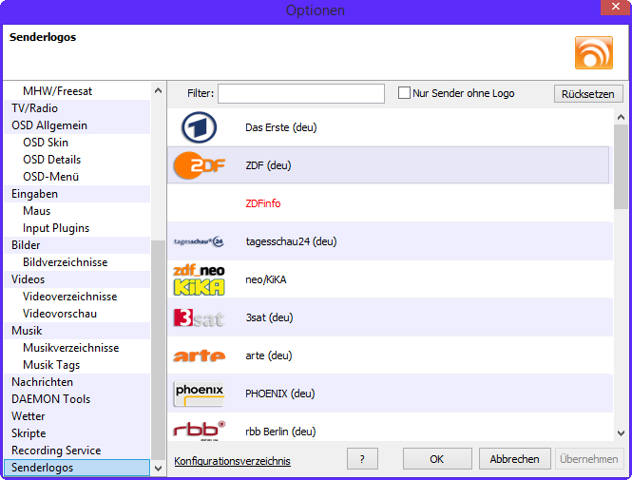This screenshot has height=480, width=632.
Task: Click the Das Erste channel logo
Action: (x=199, y=127)
